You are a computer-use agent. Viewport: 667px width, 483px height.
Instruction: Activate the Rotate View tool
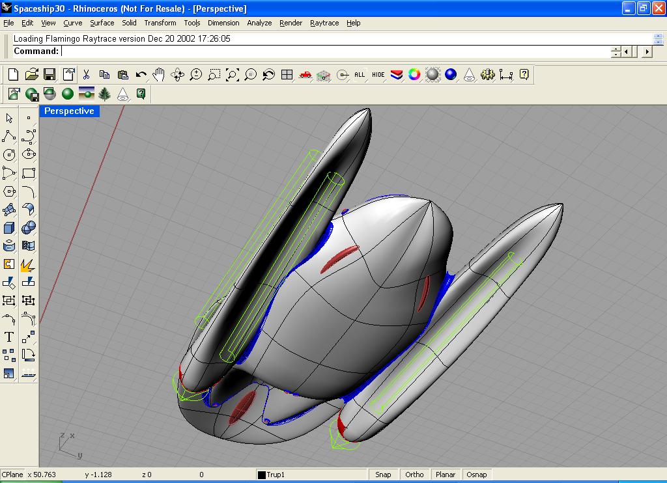(177, 75)
